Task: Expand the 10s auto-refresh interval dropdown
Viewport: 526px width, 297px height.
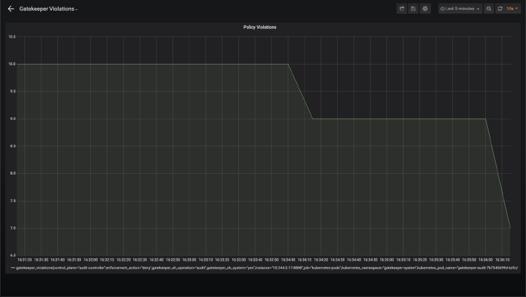Action: (x=512, y=9)
